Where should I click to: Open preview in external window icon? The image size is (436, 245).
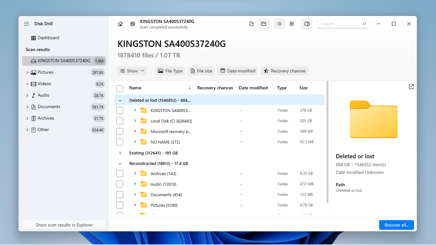(411, 87)
